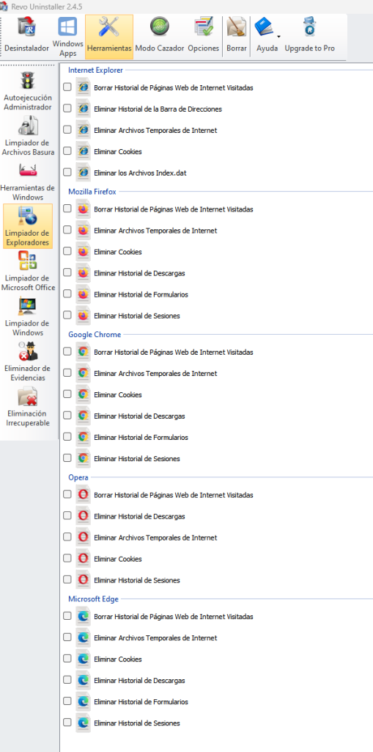Click Internet Explorer icon beside Eliminar Cookies
373x752 pixels.
pos(83,151)
